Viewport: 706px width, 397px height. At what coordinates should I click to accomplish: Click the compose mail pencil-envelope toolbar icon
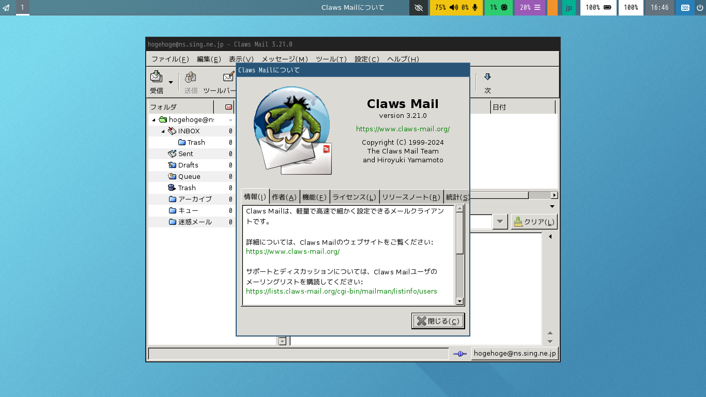pyautogui.click(x=228, y=77)
